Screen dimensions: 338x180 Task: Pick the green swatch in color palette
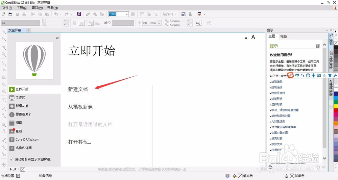(336, 102)
